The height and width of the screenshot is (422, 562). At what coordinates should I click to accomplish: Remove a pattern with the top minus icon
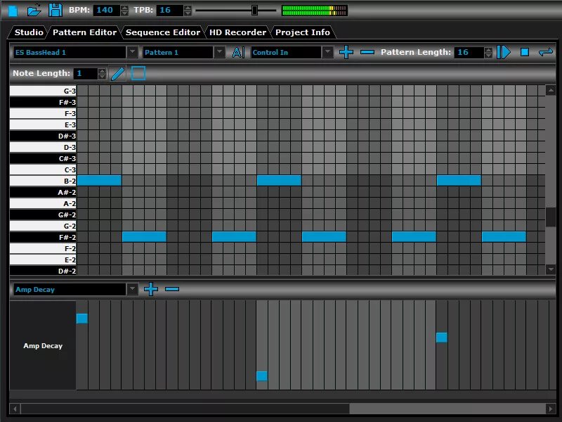367,52
